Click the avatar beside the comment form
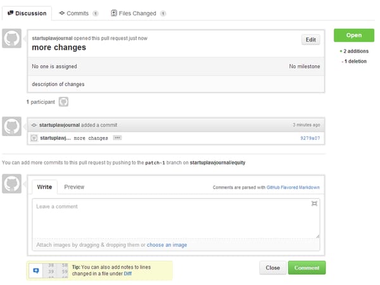380x285 pixels. pos(12,185)
